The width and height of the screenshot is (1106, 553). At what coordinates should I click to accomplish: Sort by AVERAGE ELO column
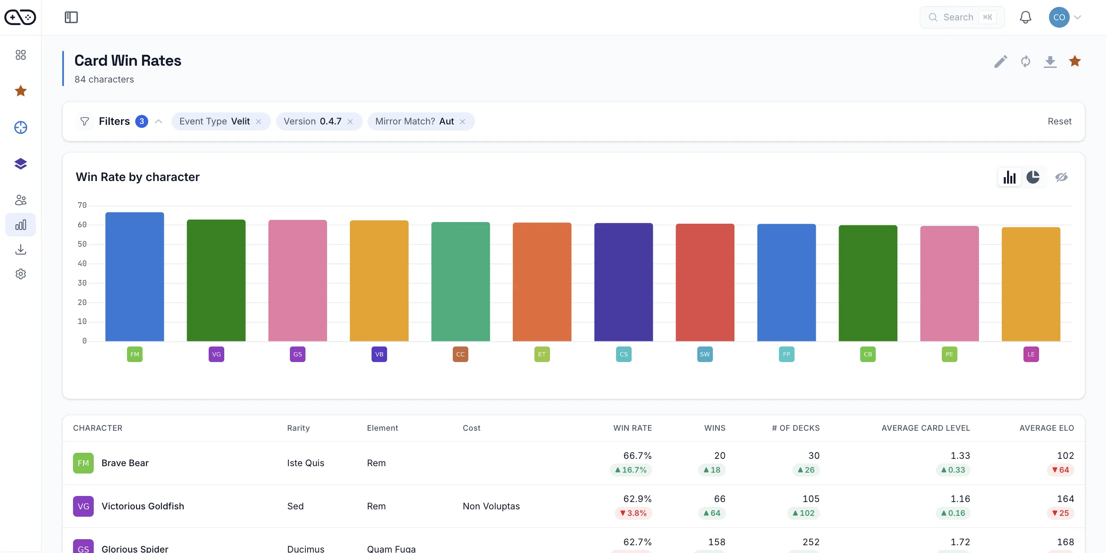coord(1047,428)
